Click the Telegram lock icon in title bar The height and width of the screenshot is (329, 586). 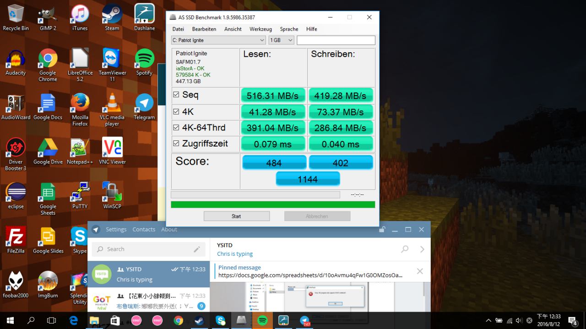[382, 230]
